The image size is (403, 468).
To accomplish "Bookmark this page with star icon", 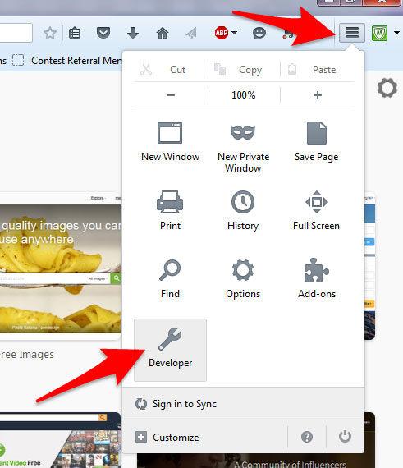I will coord(50,33).
